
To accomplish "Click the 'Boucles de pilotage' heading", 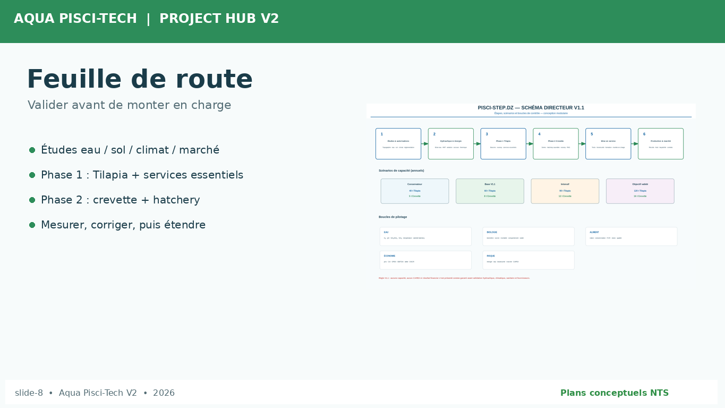I will click(x=393, y=217).
